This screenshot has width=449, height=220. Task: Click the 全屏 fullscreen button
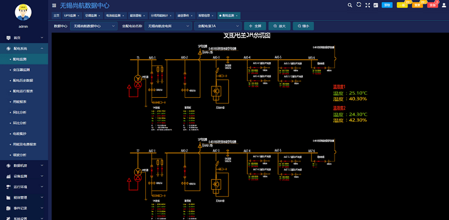[255, 26]
